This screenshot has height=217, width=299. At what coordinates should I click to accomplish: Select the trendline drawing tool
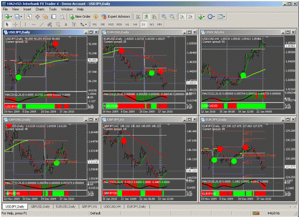pos(41,24)
